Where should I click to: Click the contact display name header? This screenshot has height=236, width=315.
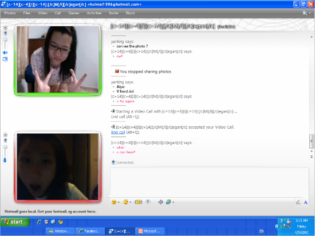[163, 26]
